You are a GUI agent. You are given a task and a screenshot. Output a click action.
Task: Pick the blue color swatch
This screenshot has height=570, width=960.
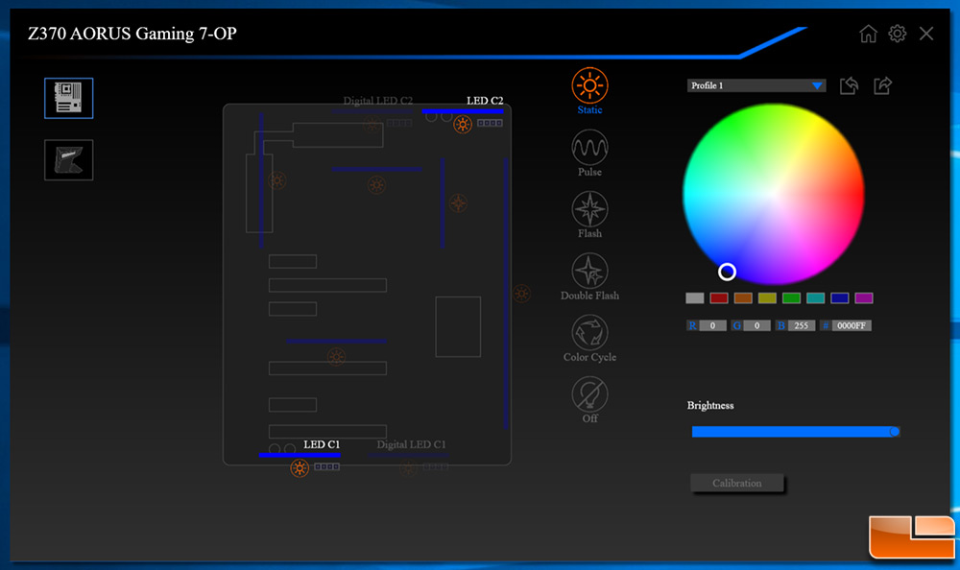(x=839, y=298)
